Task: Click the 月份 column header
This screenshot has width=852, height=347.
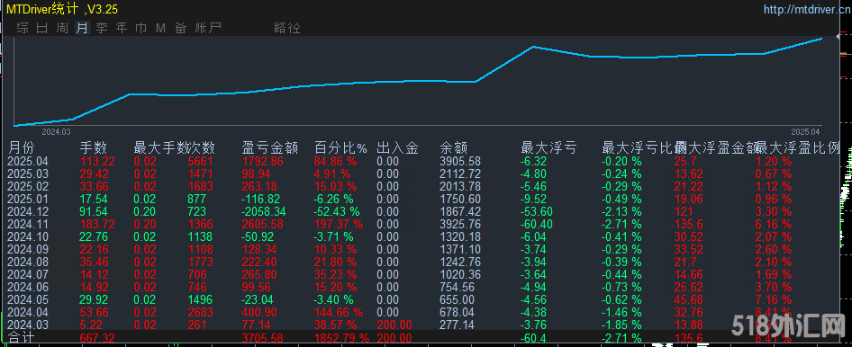Action: pos(21,147)
